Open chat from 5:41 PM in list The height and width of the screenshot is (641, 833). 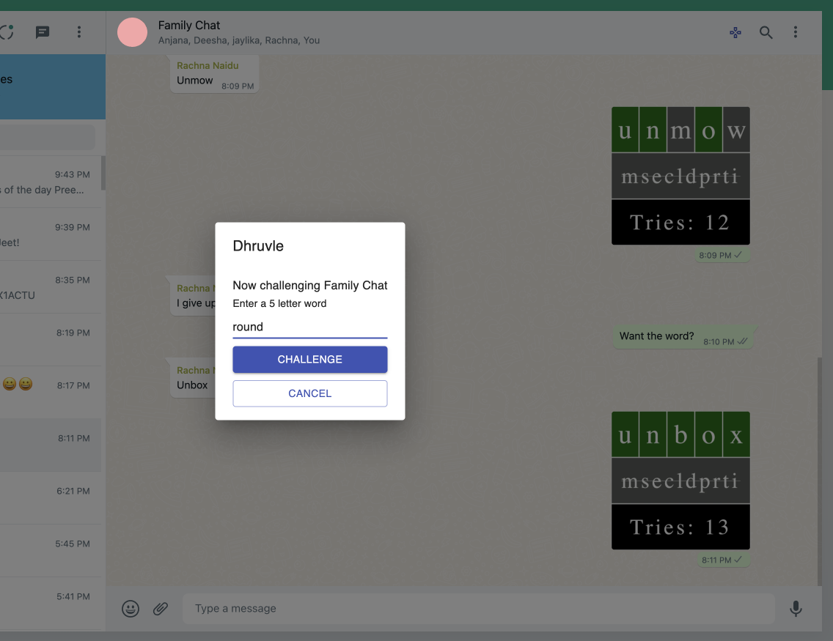pos(51,604)
